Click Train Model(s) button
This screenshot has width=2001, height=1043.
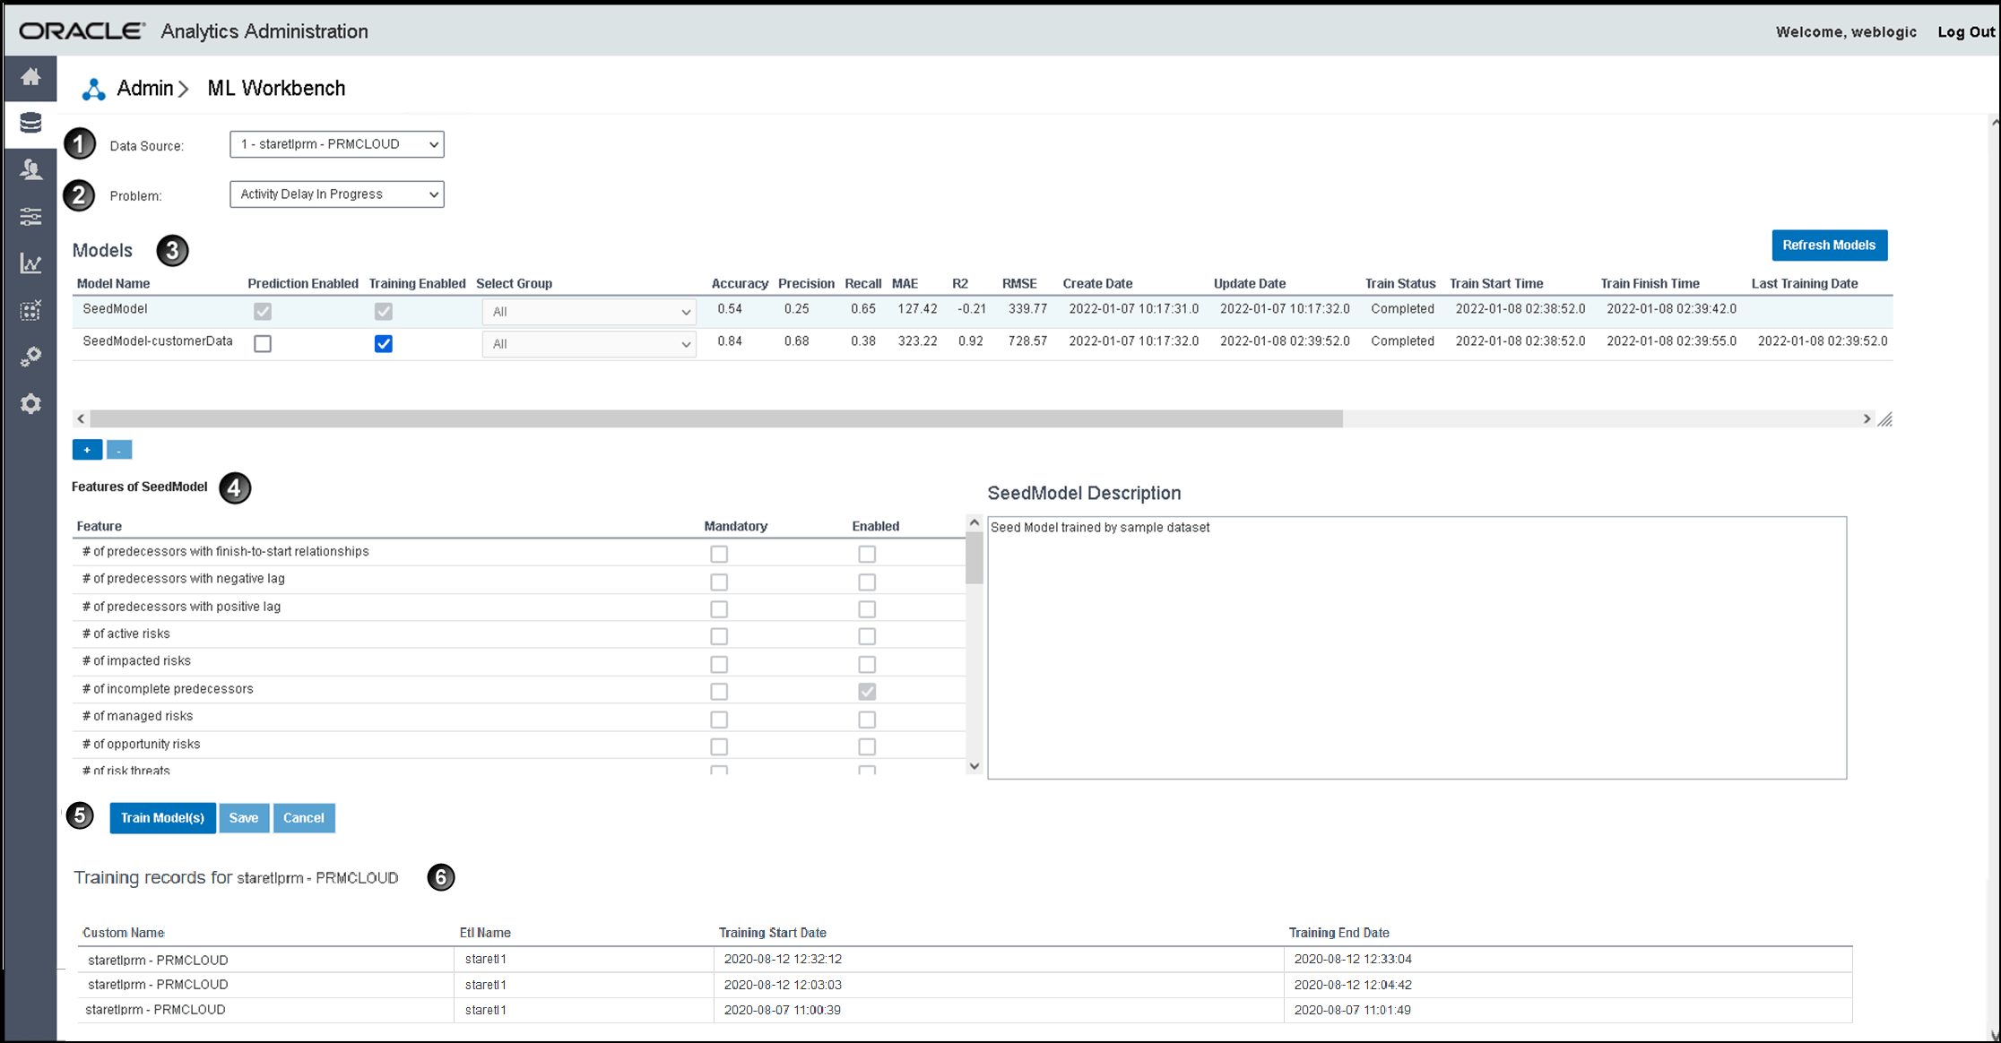[x=162, y=818]
